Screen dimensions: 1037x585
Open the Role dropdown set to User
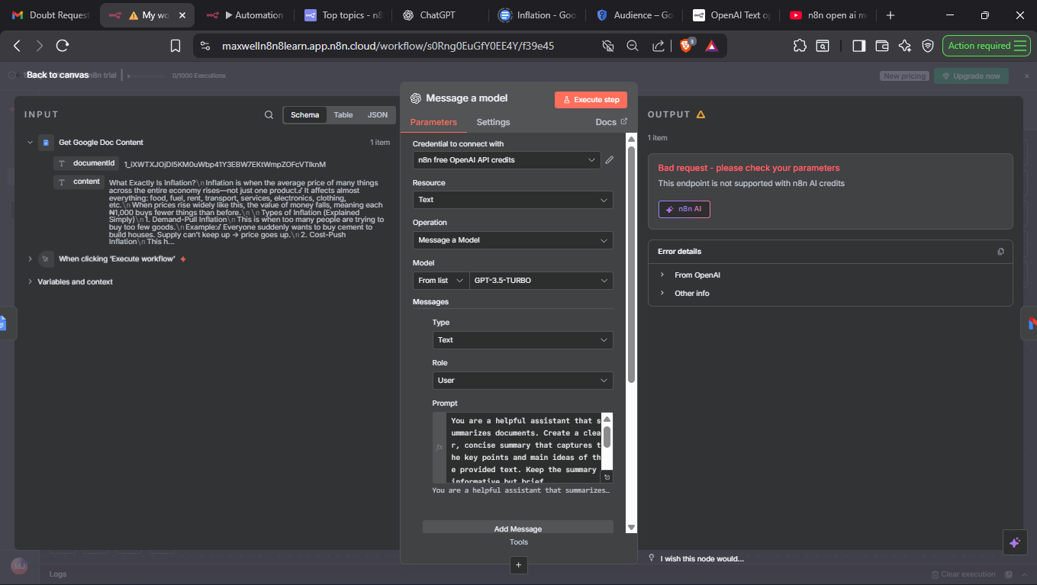[522, 381]
